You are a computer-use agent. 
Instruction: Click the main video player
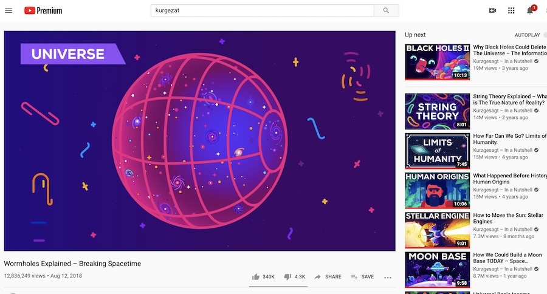coord(199,141)
